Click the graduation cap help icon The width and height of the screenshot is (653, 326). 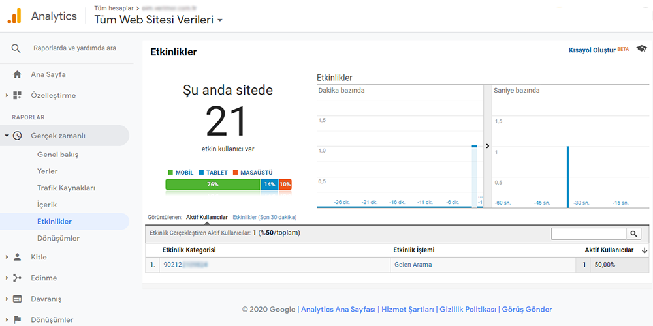[641, 49]
